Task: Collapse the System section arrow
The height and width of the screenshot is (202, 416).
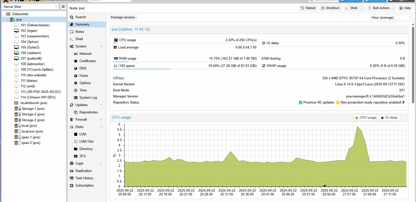Action: (101, 46)
